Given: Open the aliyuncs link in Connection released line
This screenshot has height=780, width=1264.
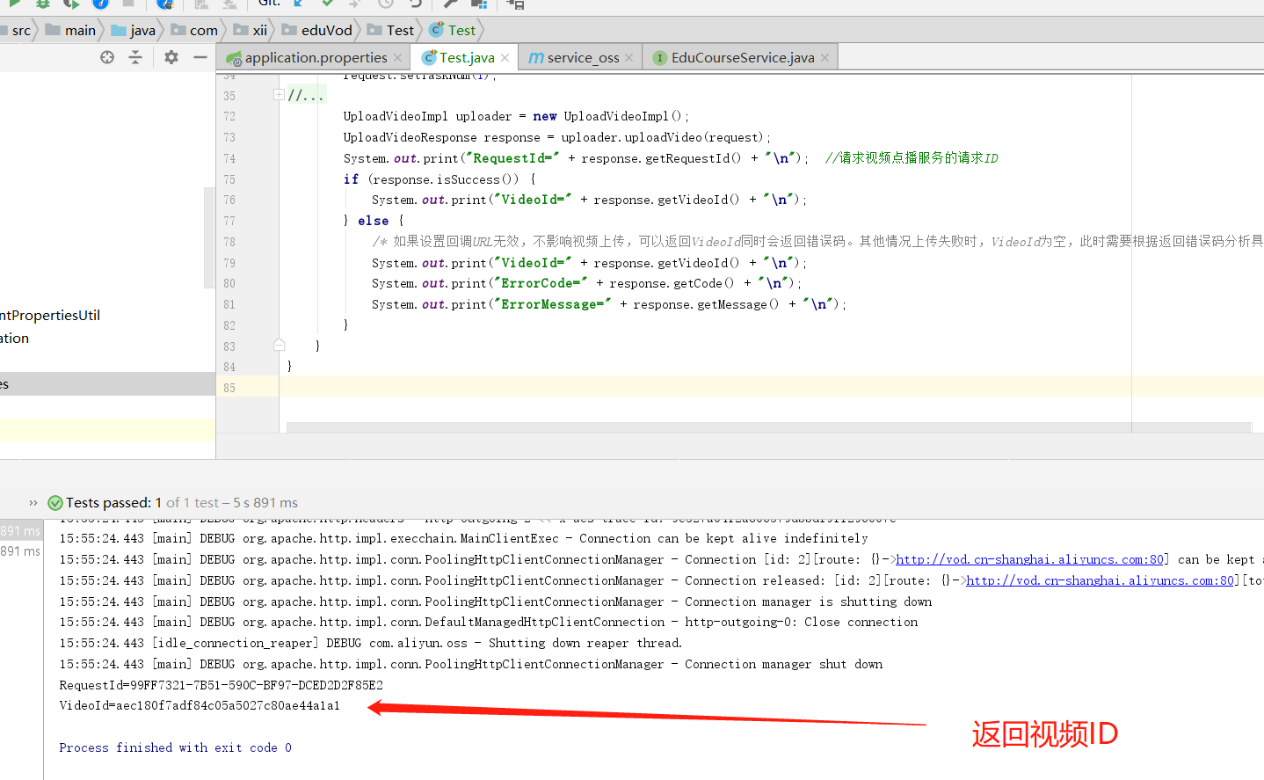Looking at the screenshot, I should click(1101, 580).
